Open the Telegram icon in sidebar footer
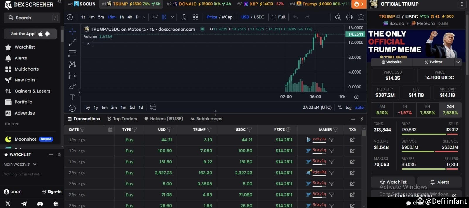This screenshot has height=208, width=469. [24, 204]
